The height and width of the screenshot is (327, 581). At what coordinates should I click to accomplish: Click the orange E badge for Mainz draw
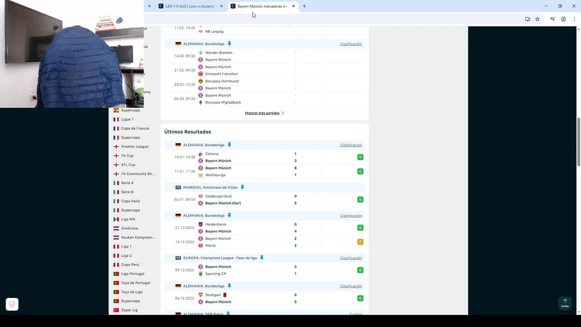pos(360,242)
